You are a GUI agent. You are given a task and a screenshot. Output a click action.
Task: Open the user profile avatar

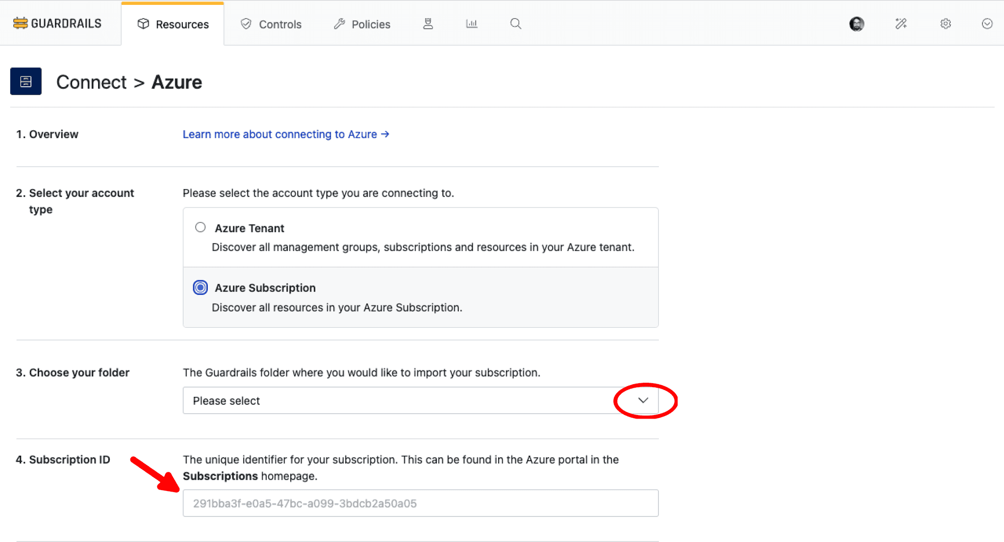point(856,24)
